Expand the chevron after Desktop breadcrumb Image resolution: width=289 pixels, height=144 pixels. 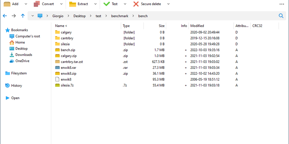[91, 16]
